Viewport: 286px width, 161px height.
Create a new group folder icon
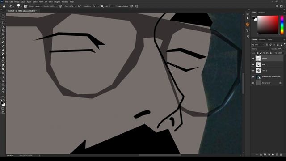click(x=273, y=155)
